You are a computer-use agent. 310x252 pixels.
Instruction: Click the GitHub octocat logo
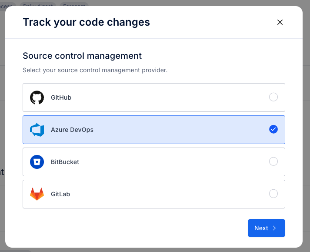click(x=37, y=97)
